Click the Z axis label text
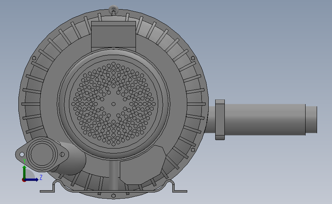This screenshot has height=204, width=332. click(41, 177)
